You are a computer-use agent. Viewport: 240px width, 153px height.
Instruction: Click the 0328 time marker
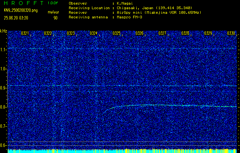[185, 33]
